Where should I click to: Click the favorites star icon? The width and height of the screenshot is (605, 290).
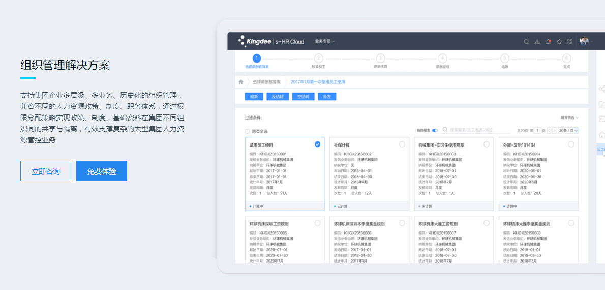(x=559, y=42)
